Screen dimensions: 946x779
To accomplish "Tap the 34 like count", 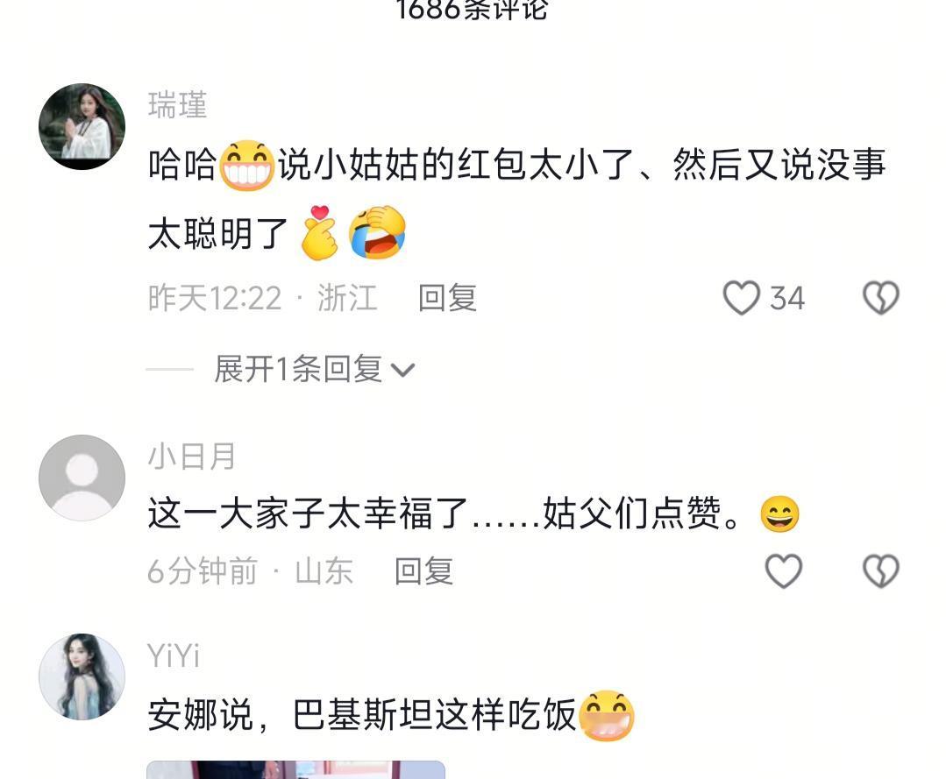I will click(x=787, y=299).
